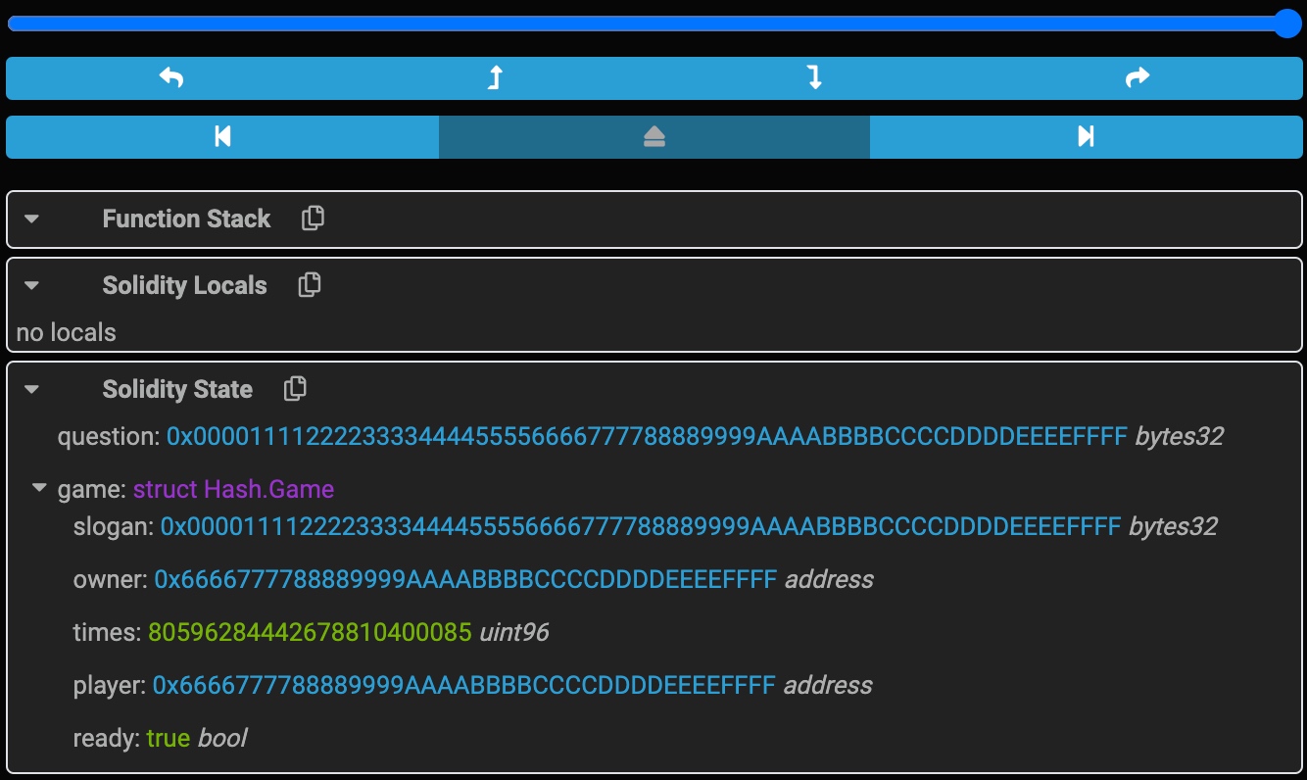Screen dimensions: 1307x780
Task: Collapse the Solidity Locals panel
Action: pos(31,285)
